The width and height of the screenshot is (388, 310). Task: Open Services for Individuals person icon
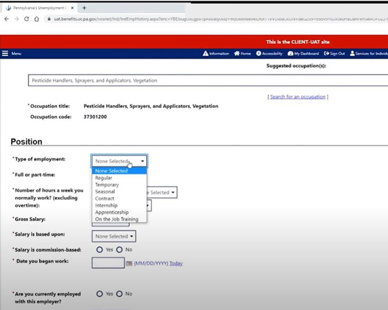pyautogui.click(x=352, y=54)
